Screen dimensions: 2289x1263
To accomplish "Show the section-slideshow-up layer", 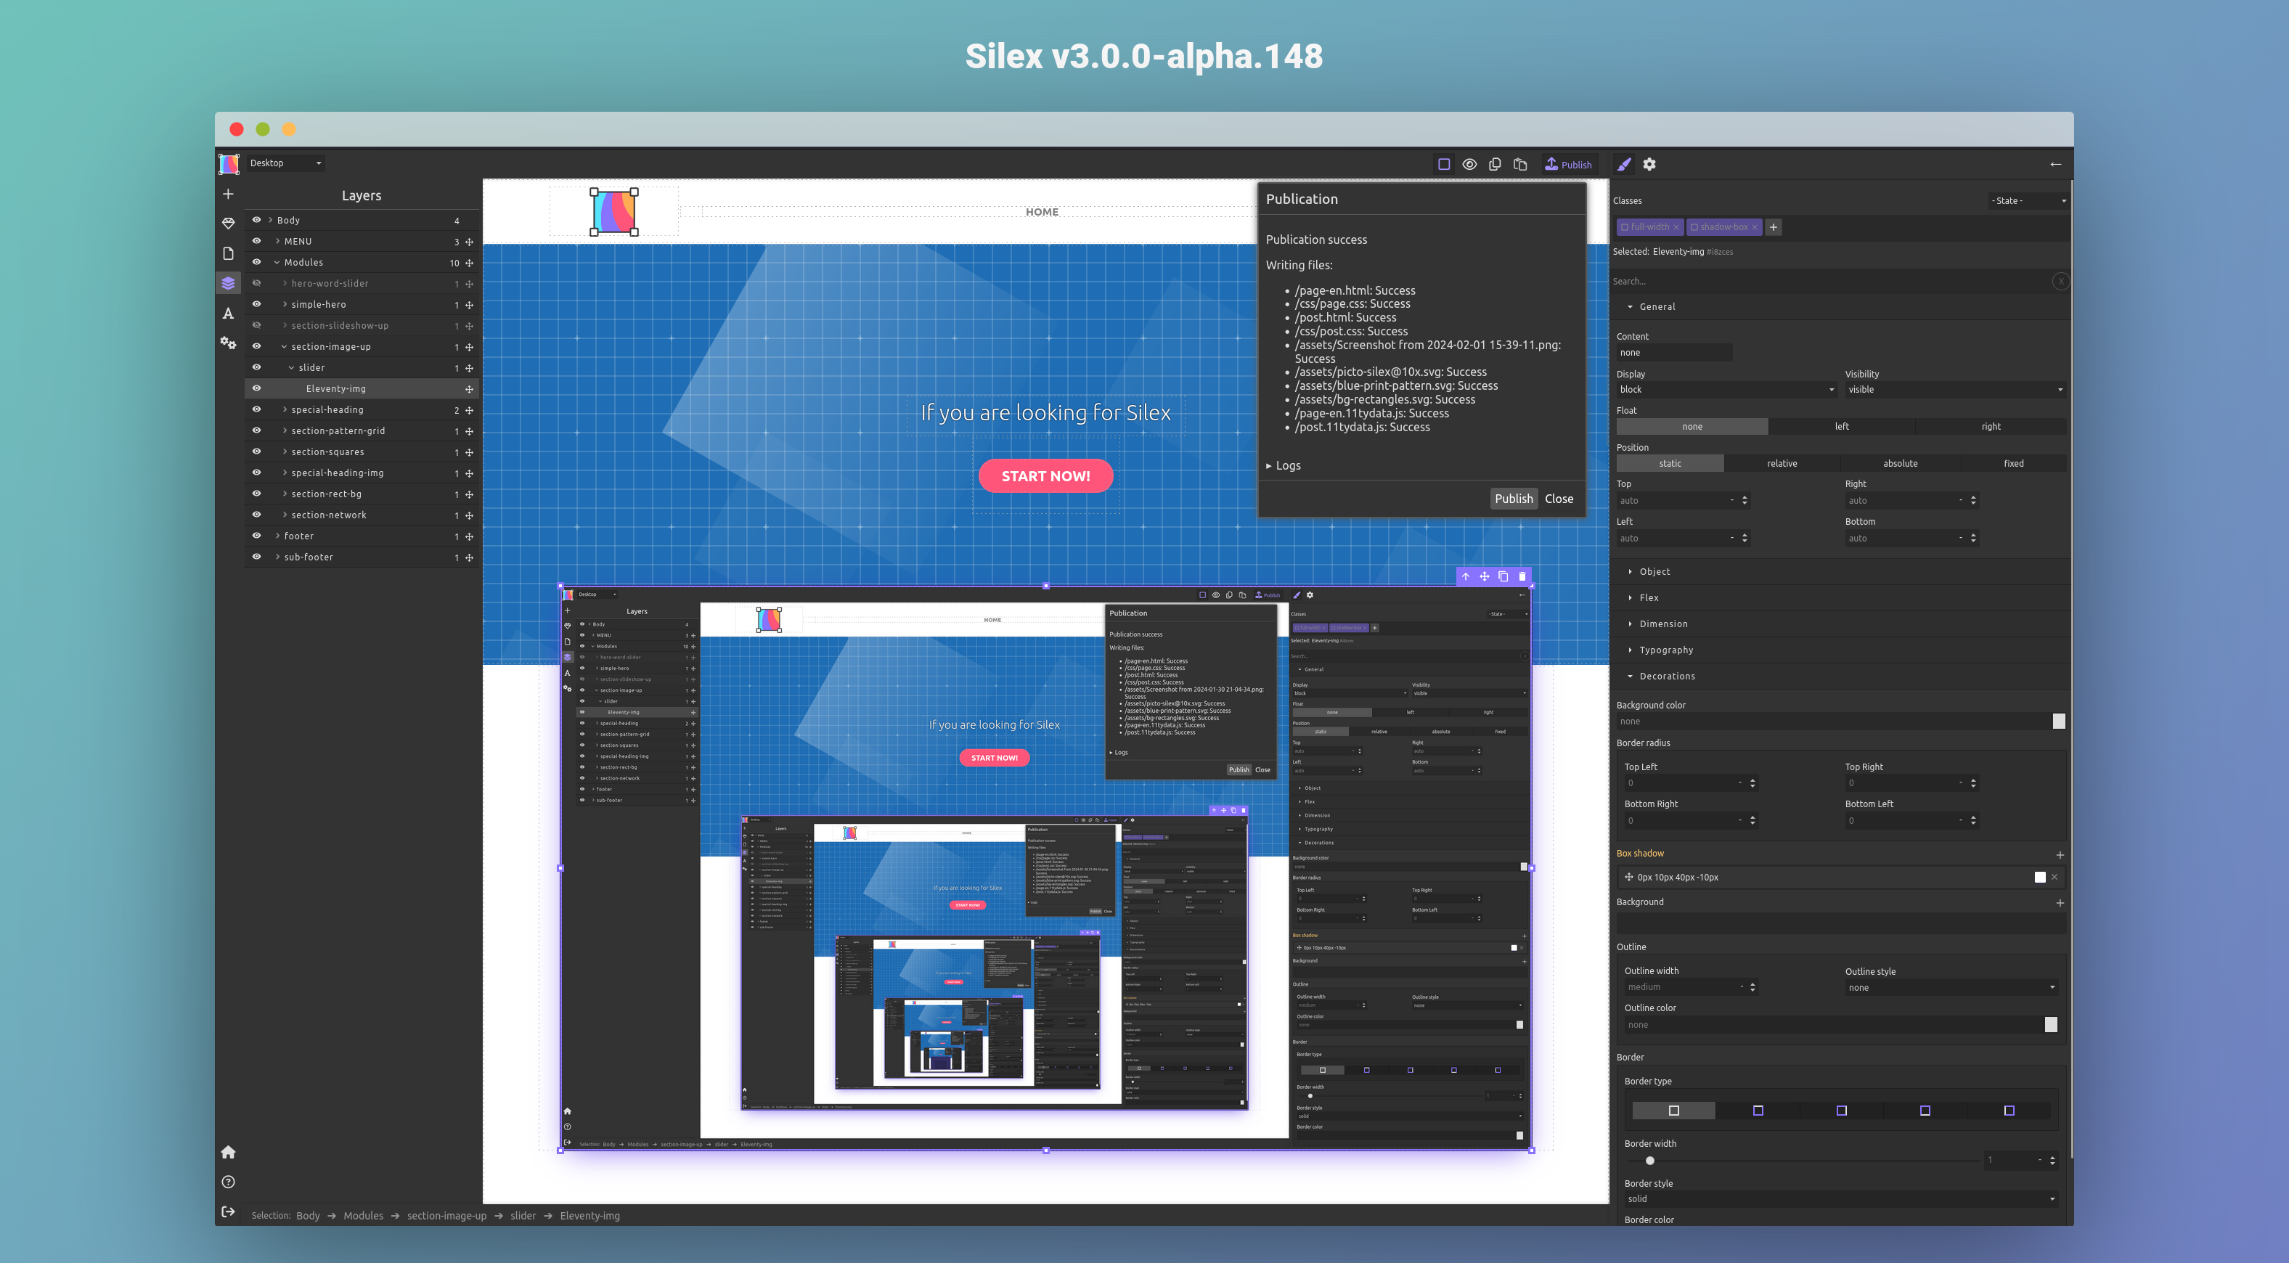I will [x=257, y=325].
